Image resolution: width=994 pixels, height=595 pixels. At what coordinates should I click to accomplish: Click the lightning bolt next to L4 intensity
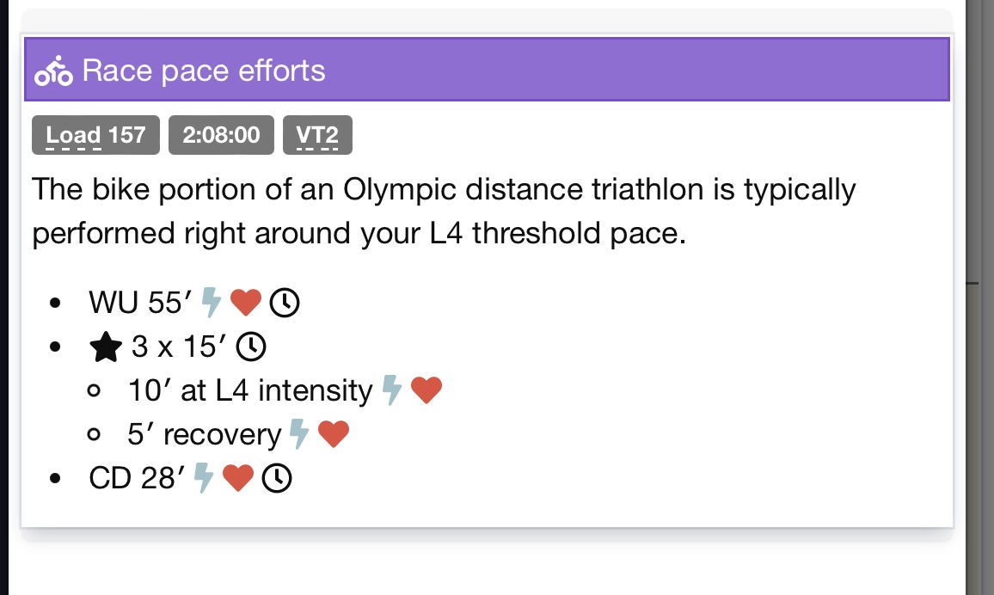392,390
